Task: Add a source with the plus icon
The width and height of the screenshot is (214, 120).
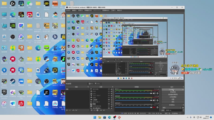Action: 91,110
